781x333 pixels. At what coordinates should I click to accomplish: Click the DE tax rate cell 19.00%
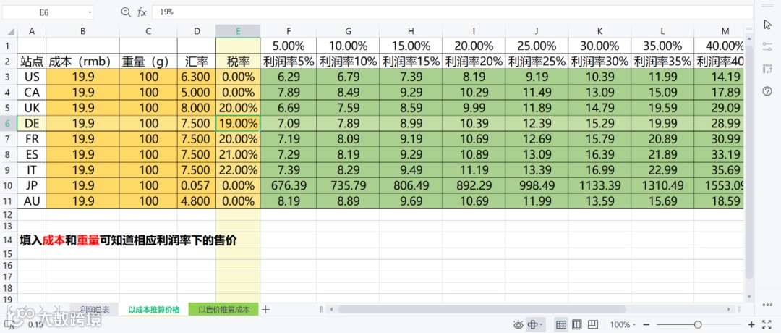click(238, 124)
